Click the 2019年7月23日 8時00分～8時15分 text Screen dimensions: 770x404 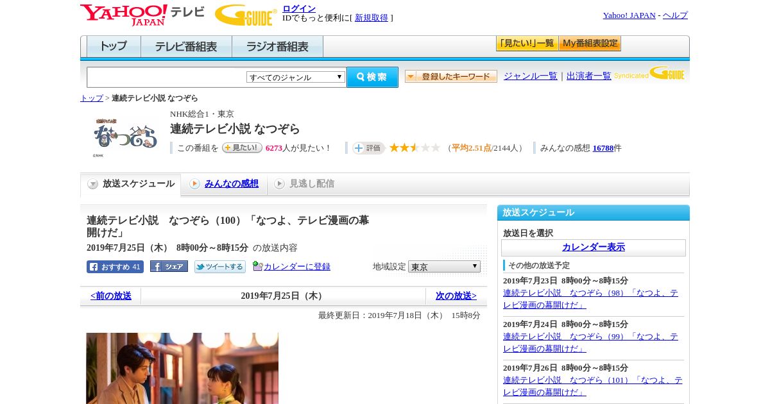click(x=565, y=280)
